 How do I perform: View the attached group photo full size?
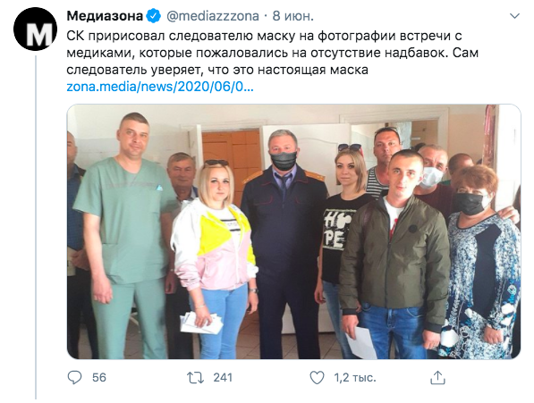coord(293,231)
